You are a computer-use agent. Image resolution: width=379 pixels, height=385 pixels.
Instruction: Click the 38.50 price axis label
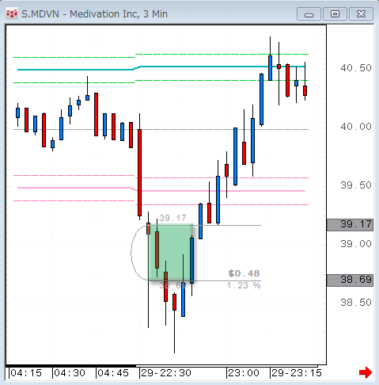(356, 303)
